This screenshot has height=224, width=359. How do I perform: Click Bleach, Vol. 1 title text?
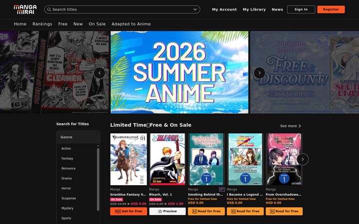coord(161,195)
